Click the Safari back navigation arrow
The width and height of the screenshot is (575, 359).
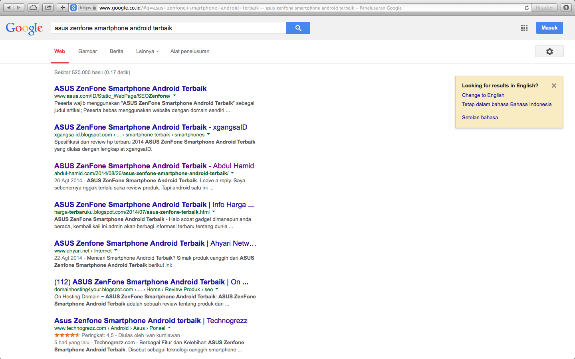[x=9, y=8]
